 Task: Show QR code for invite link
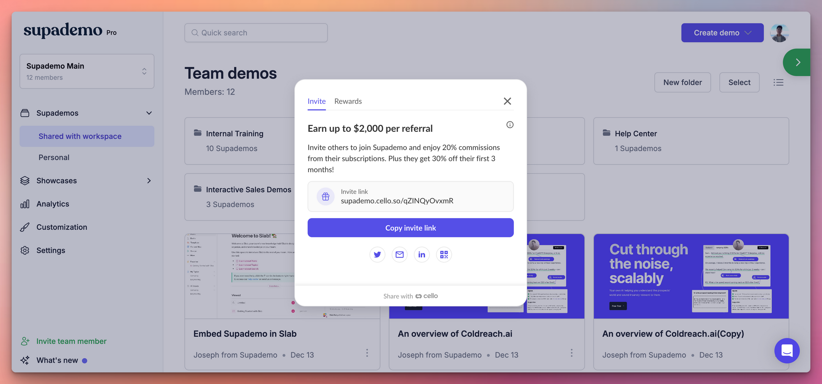(x=444, y=255)
